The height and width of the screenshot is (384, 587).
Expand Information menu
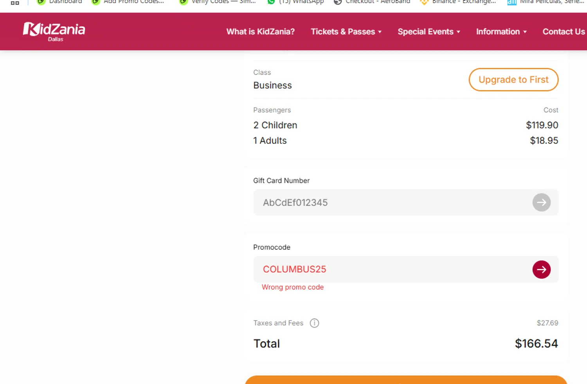pyautogui.click(x=501, y=32)
